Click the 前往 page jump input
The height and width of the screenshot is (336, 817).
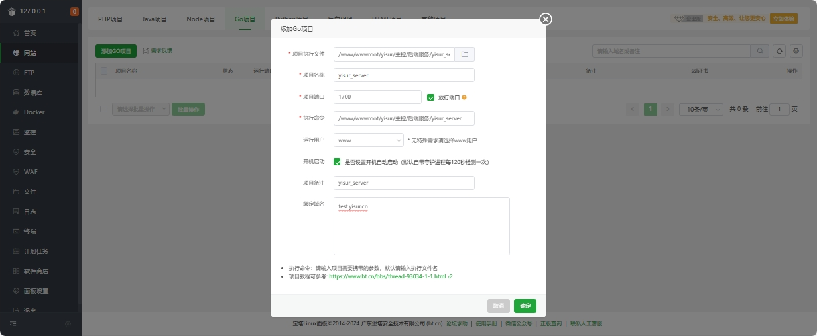[x=779, y=109]
